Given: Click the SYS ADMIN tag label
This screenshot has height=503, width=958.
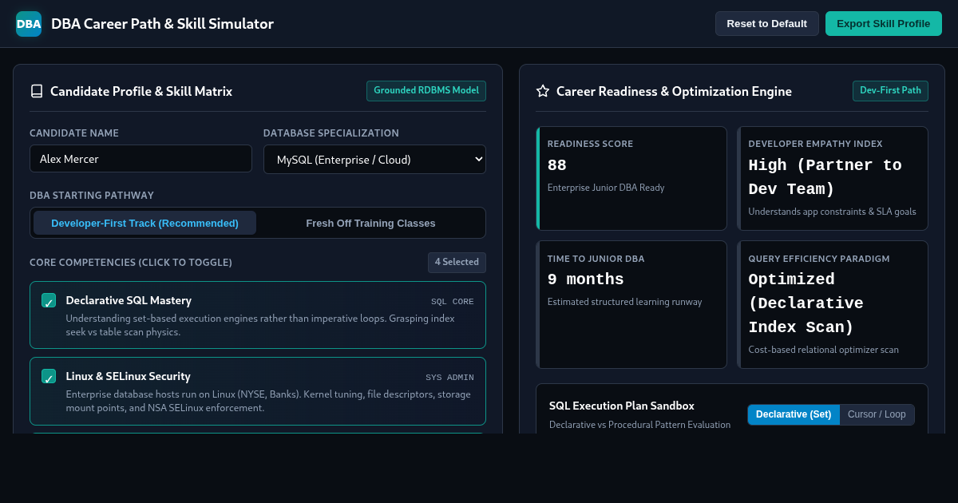Looking at the screenshot, I should click(x=449, y=378).
